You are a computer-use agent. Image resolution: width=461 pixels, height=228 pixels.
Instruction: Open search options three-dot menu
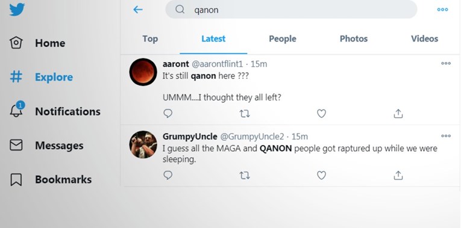point(442,10)
